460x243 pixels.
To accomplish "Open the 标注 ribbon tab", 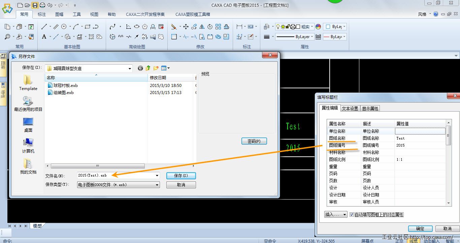I will pos(42,14).
